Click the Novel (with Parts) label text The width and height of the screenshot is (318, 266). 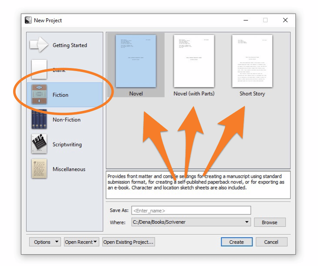tap(194, 94)
